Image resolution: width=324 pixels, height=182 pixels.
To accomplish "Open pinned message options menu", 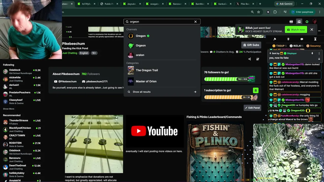I will (x=319, y=54).
